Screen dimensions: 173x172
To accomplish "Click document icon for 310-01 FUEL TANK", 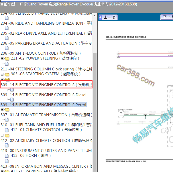I will coord(7,120).
